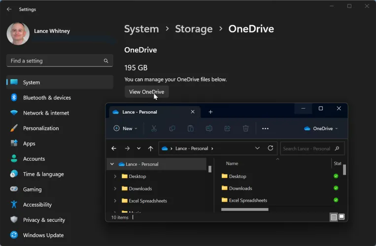Open the New item dropdown
Viewport: 376px width, 246px height.
tap(126, 128)
